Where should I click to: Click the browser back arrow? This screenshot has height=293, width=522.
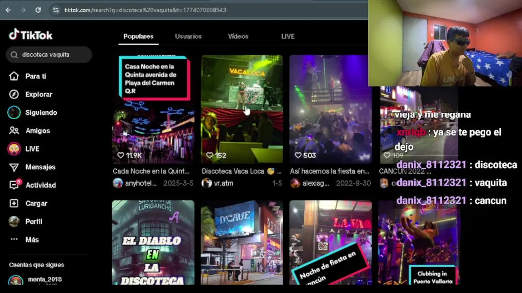(8, 10)
